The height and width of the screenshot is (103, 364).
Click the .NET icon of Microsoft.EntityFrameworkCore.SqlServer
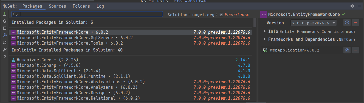pos(13,38)
